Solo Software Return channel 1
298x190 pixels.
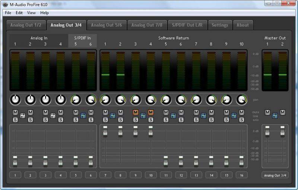point(105,119)
